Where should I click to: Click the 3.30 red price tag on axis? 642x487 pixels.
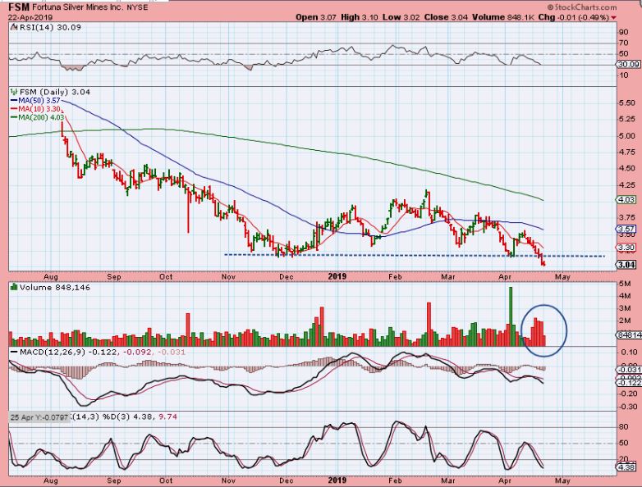tap(628, 248)
